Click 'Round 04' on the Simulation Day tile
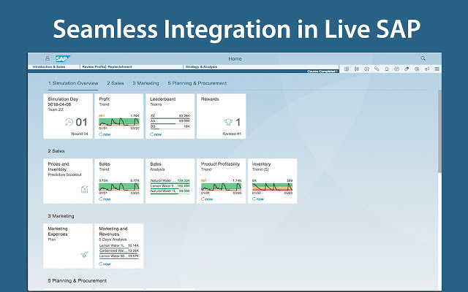This screenshot has width=468, height=292. click(80, 134)
